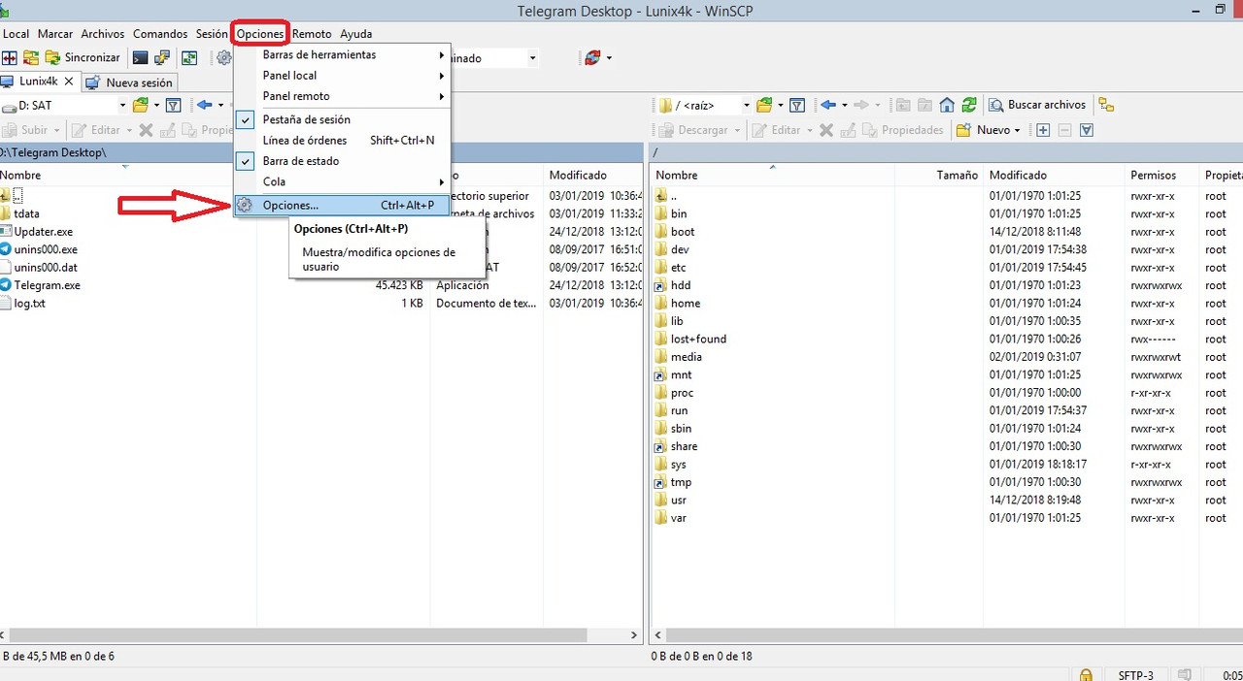This screenshot has width=1243, height=681.
Task: Select Telegram.exe in the local panel
Action: (47, 285)
